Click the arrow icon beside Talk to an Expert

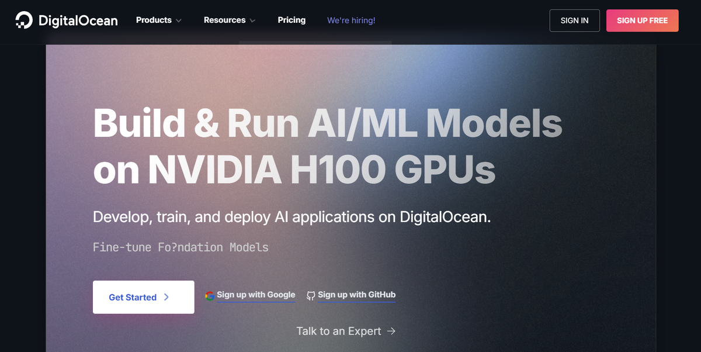[x=391, y=331]
